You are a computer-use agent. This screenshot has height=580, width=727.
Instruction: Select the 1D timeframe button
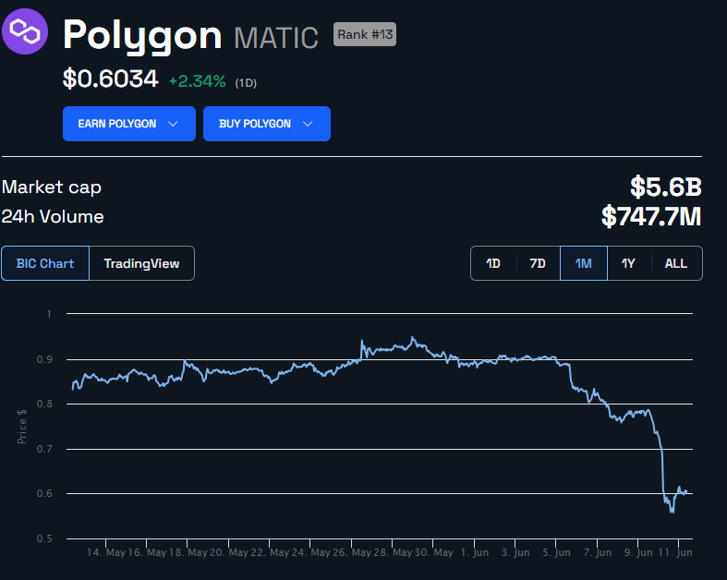coord(493,263)
